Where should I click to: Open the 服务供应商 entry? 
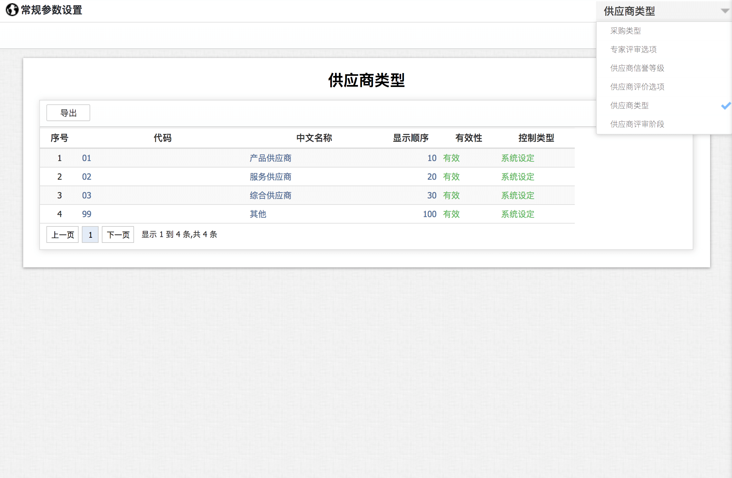(x=270, y=177)
